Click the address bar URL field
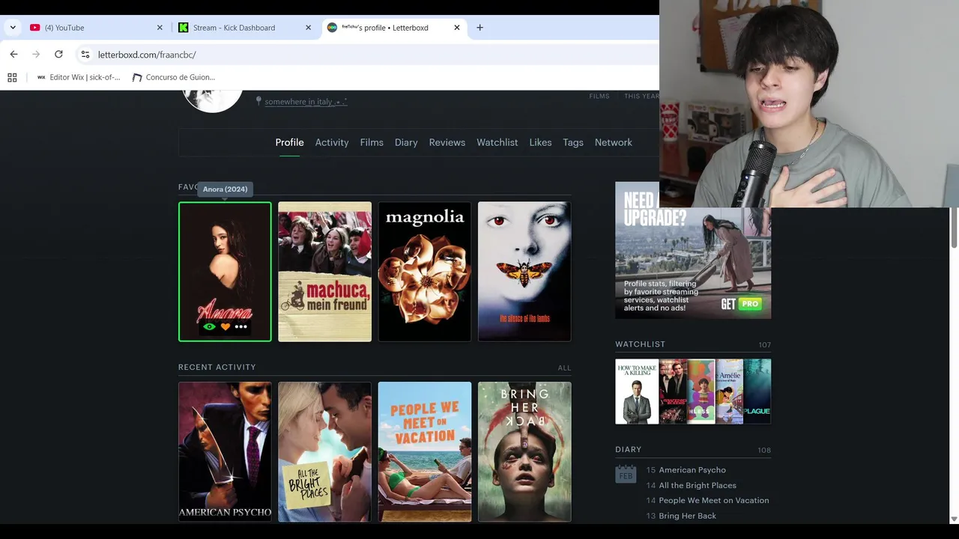Viewport: 959px width, 539px height. [x=367, y=55]
